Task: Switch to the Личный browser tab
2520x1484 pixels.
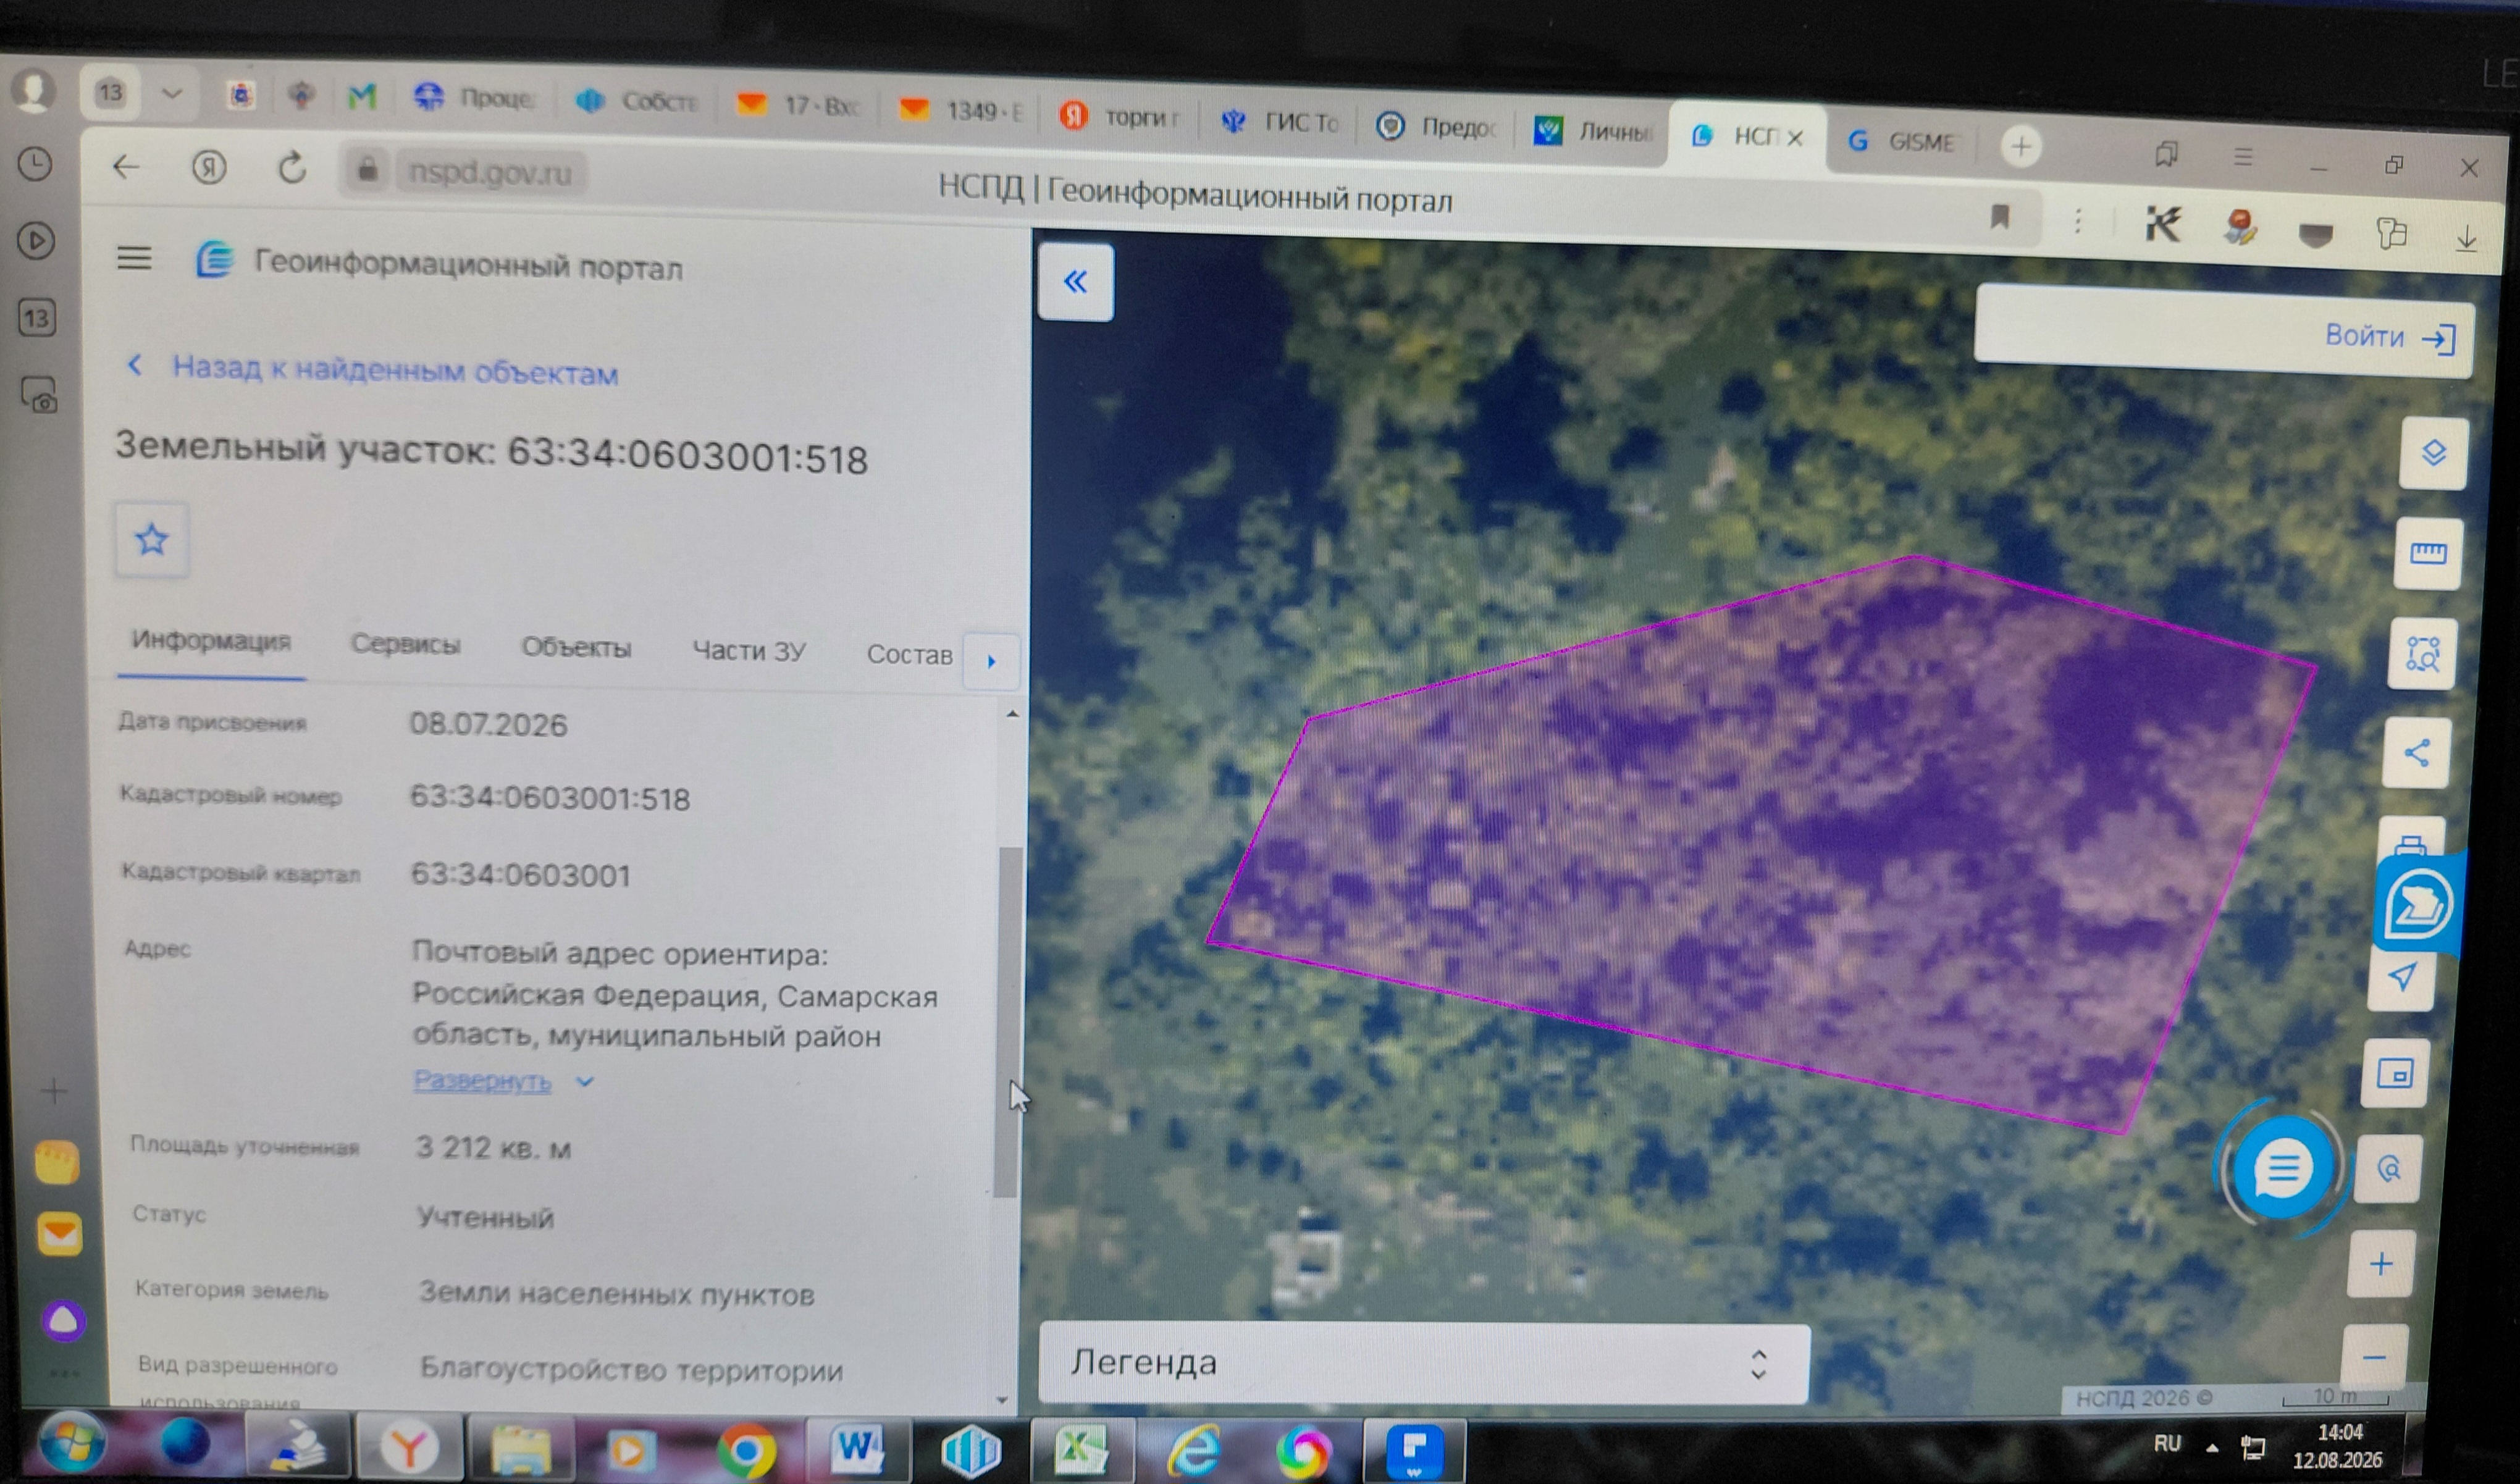Action: pyautogui.click(x=1594, y=131)
